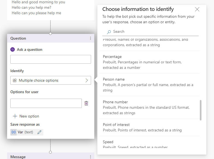Image resolution: width=214 pixels, height=159 pixels.
Task: Close the Choose information to identify panel
Action: pos(197,10)
